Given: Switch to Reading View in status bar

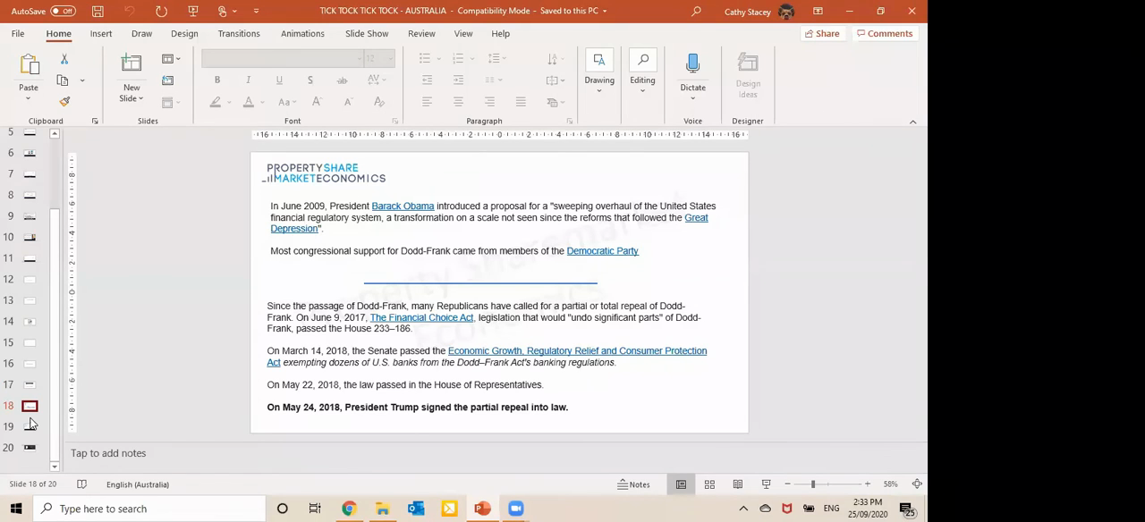Looking at the screenshot, I should (x=738, y=484).
